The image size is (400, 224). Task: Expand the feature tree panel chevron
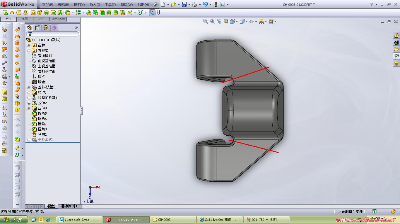76,28
